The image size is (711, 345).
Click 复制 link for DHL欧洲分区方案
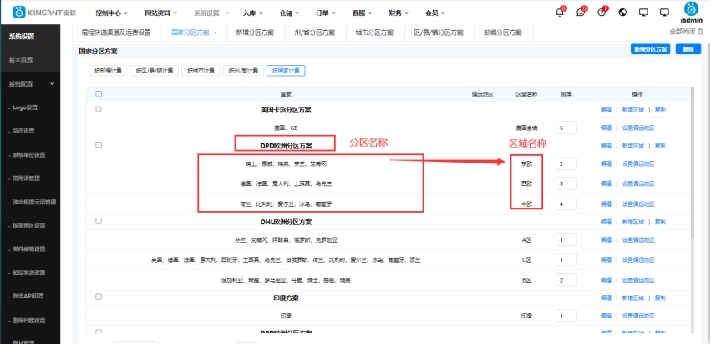[660, 222]
